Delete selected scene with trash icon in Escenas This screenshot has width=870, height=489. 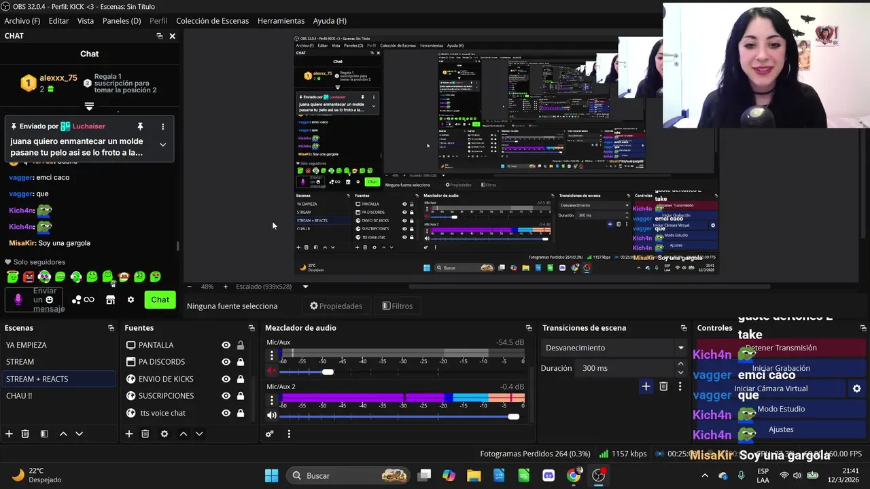coord(25,433)
